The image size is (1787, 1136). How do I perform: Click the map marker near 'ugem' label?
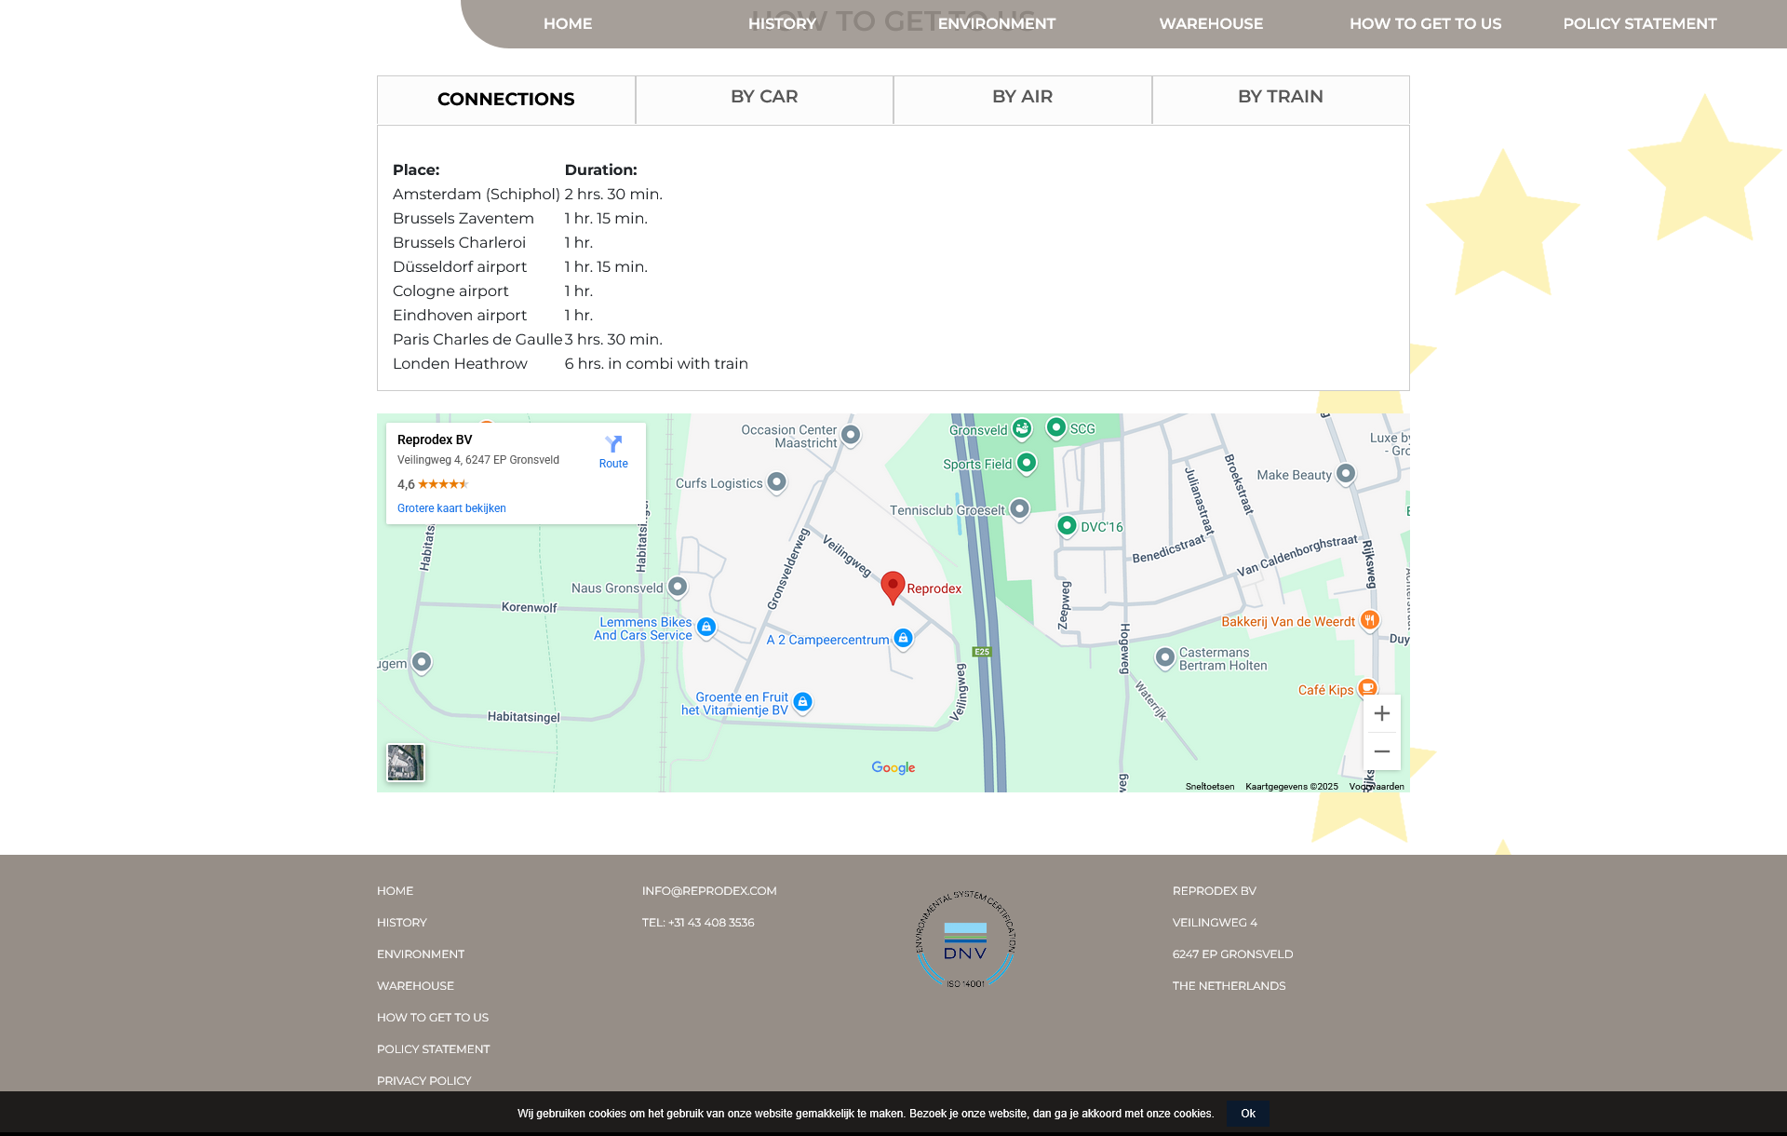coord(422,662)
